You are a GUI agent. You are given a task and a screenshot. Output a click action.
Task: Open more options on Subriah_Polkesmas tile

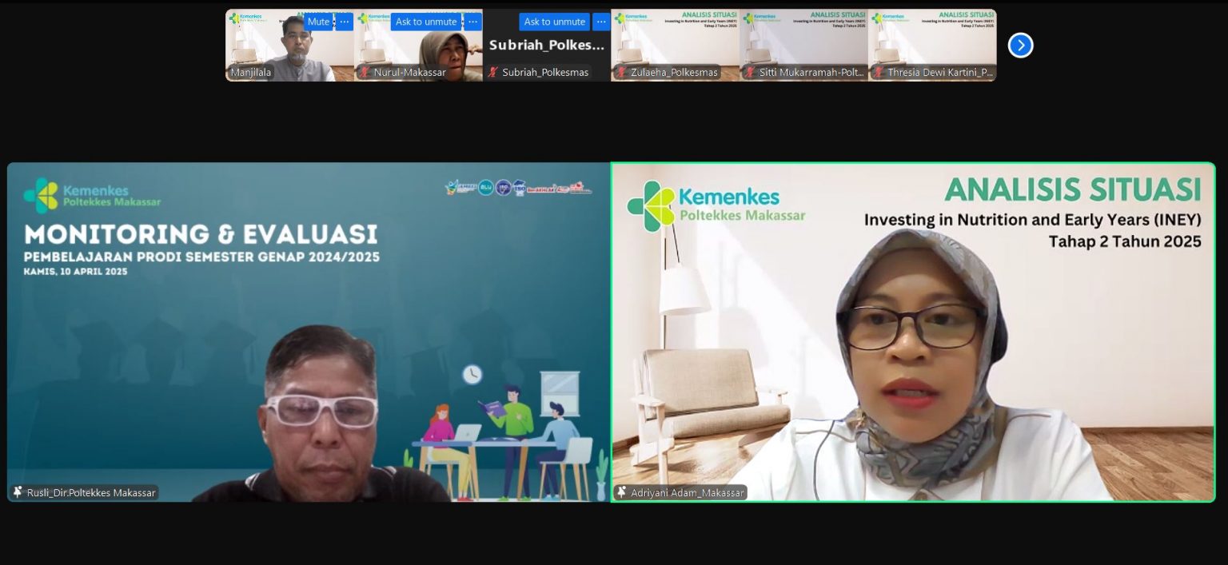pos(601,22)
